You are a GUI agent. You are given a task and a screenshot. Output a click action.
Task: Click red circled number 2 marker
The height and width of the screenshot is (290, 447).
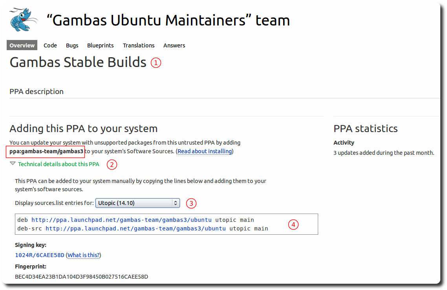pyautogui.click(x=112, y=165)
